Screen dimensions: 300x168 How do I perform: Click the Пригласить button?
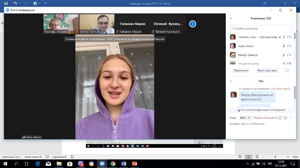click(x=241, y=71)
